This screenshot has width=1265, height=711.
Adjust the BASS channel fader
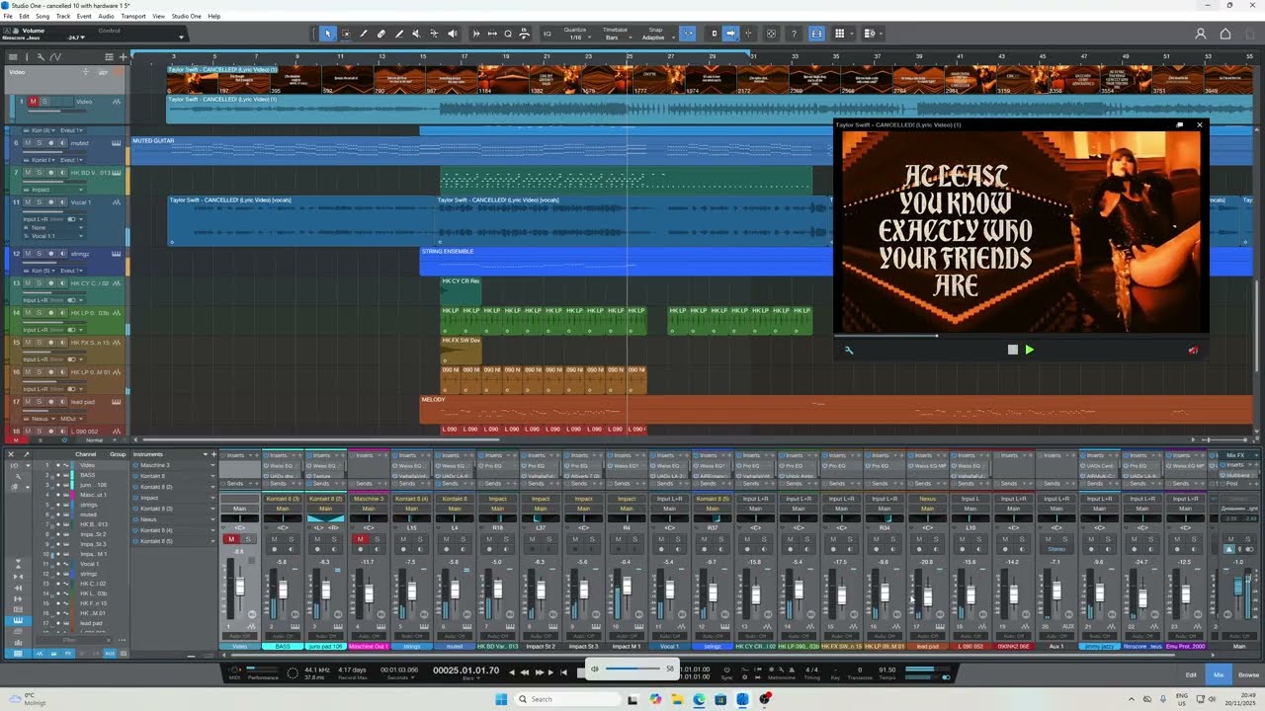click(283, 589)
